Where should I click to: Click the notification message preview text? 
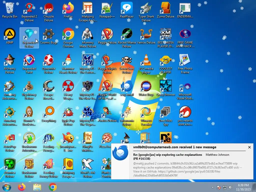coord(187,169)
